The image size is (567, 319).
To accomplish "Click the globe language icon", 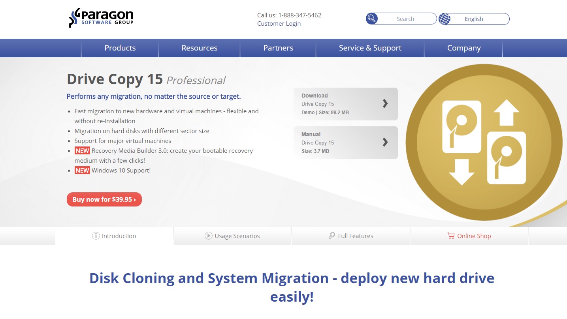I will [445, 19].
